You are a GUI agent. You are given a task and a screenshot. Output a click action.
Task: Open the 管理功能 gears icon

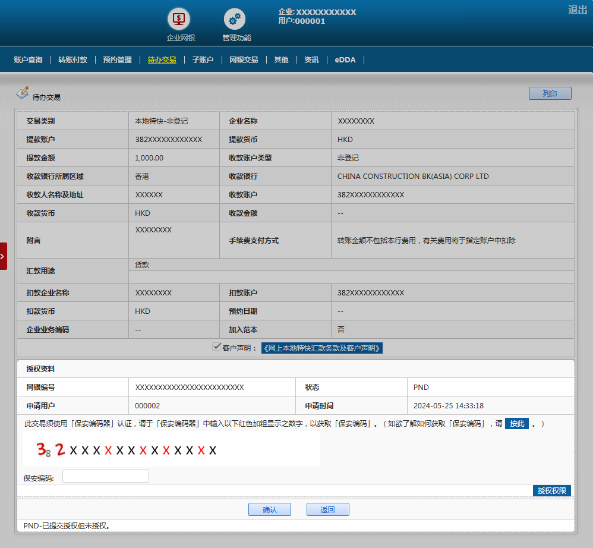click(x=235, y=19)
